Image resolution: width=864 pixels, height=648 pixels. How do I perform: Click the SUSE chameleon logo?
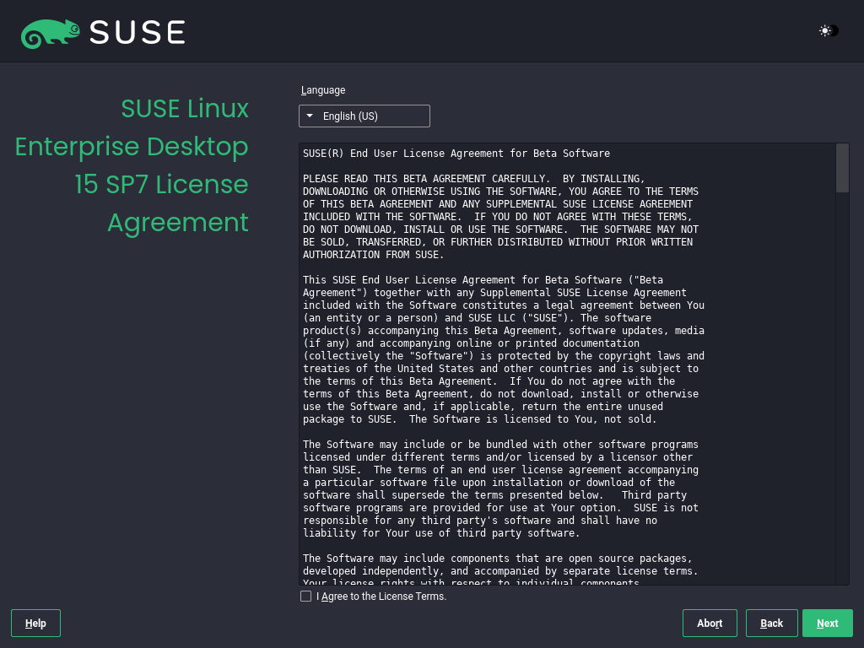click(49, 31)
